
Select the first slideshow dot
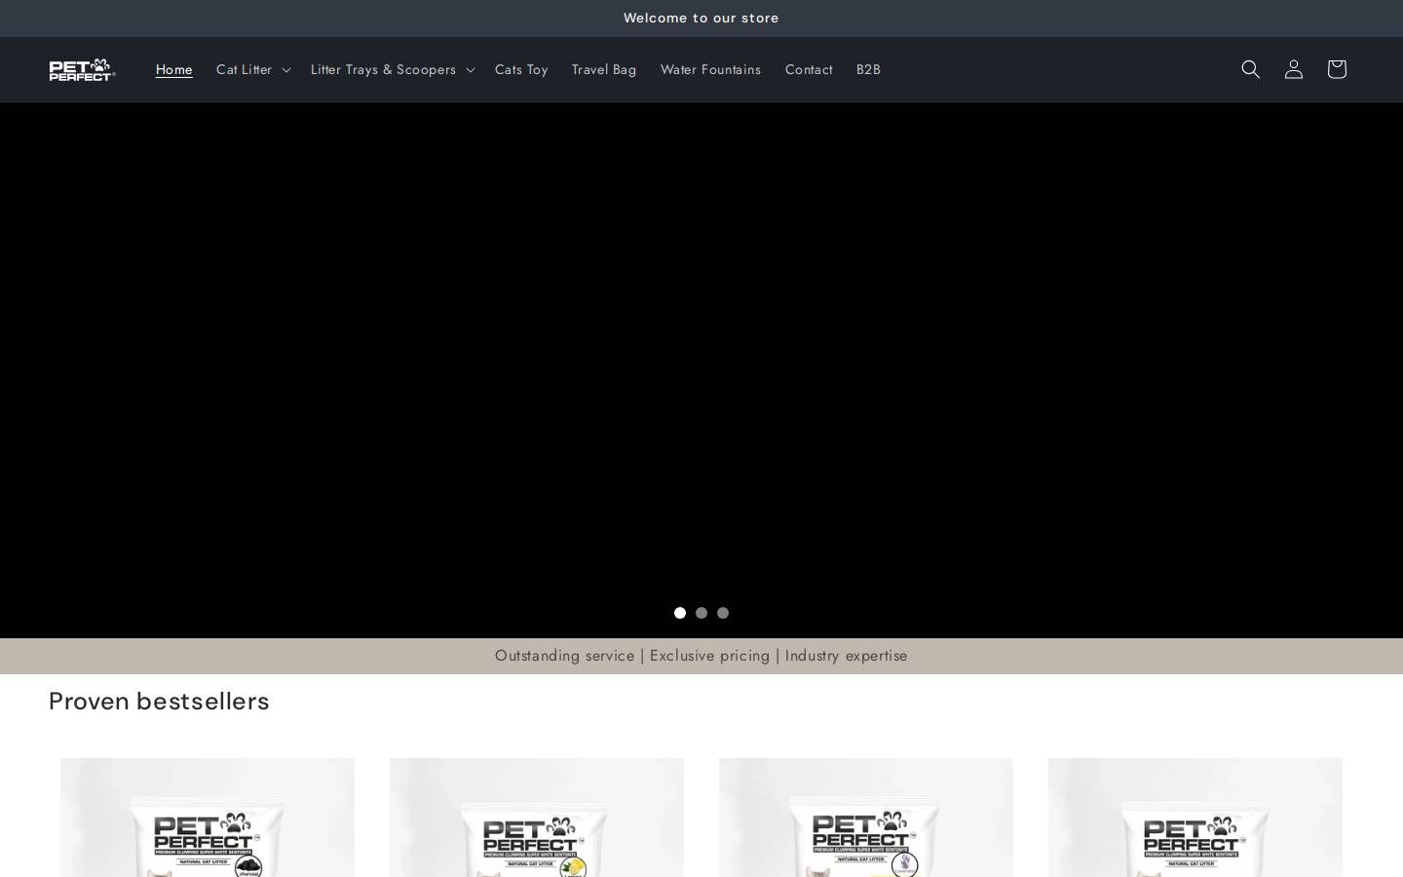(680, 613)
